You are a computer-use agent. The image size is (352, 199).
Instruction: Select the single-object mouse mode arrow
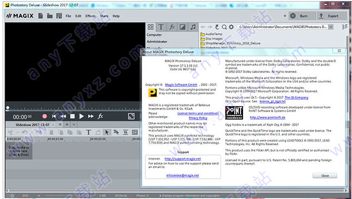click(107, 132)
